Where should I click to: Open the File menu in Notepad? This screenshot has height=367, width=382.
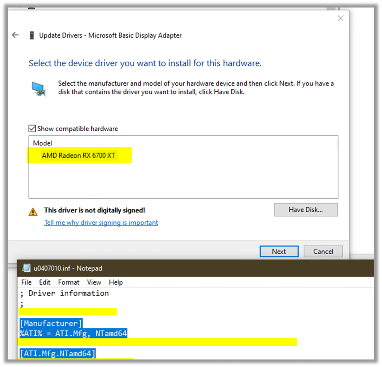[x=26, y=282]
